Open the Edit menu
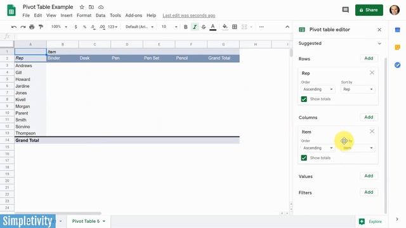The height and width of the screenshot is (228, 406). click(x=38, y=15)
